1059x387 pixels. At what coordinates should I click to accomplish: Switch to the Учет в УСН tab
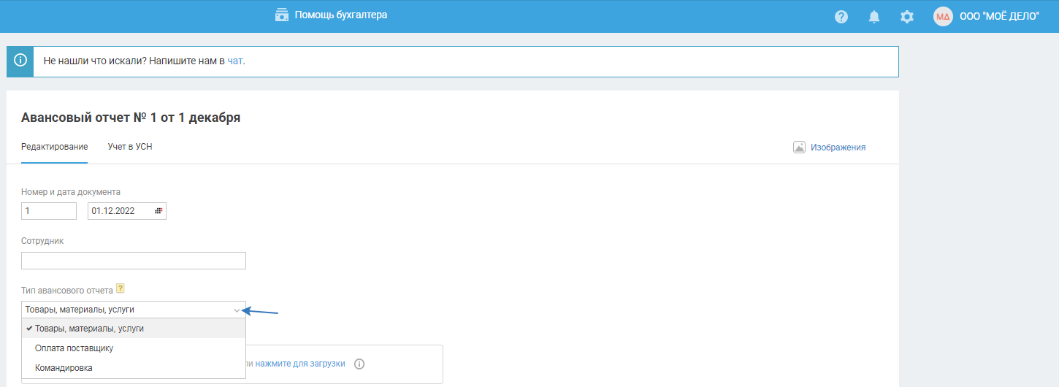pos(130,147)
